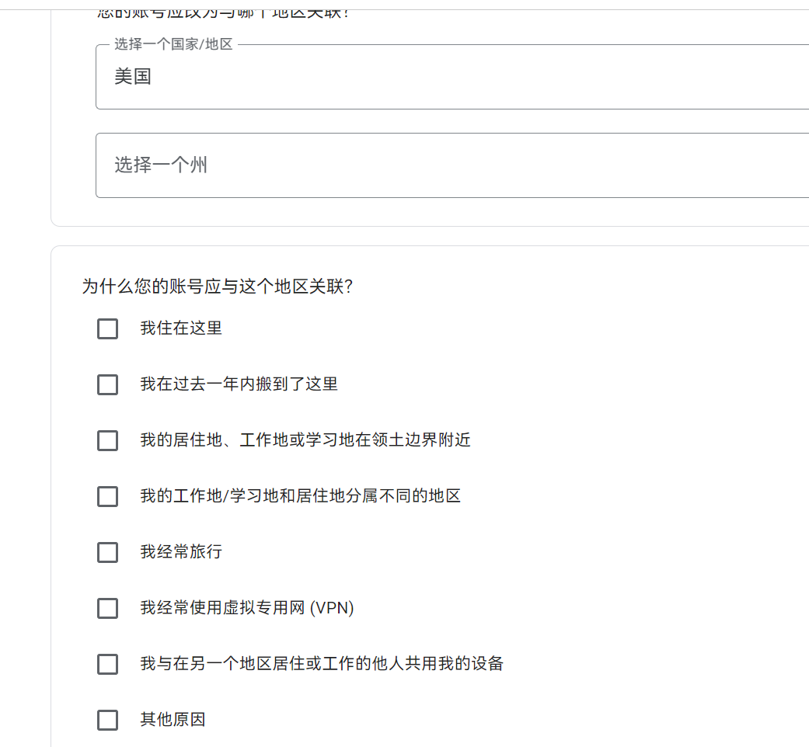Click the 美国 selected country value

point(133,77)
